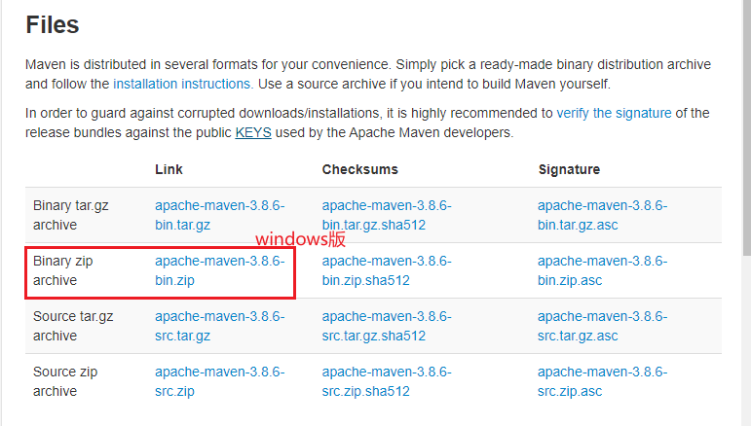Download apache-maven-3.8.6-src.tar.gz source archive

coord(219,326)
